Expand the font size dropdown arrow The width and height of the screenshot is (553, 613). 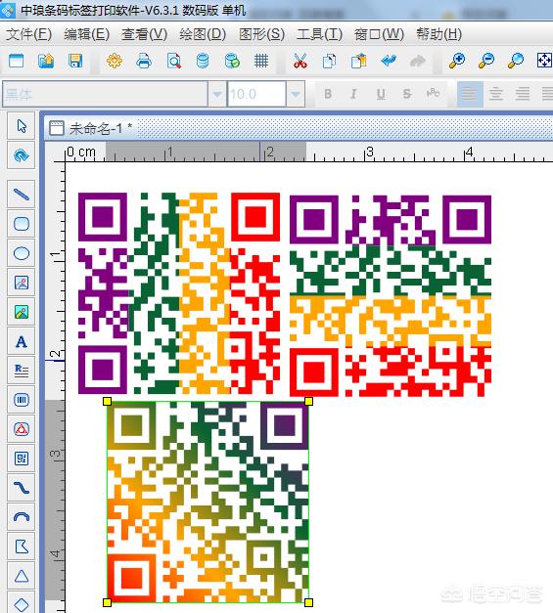[296, 94]
